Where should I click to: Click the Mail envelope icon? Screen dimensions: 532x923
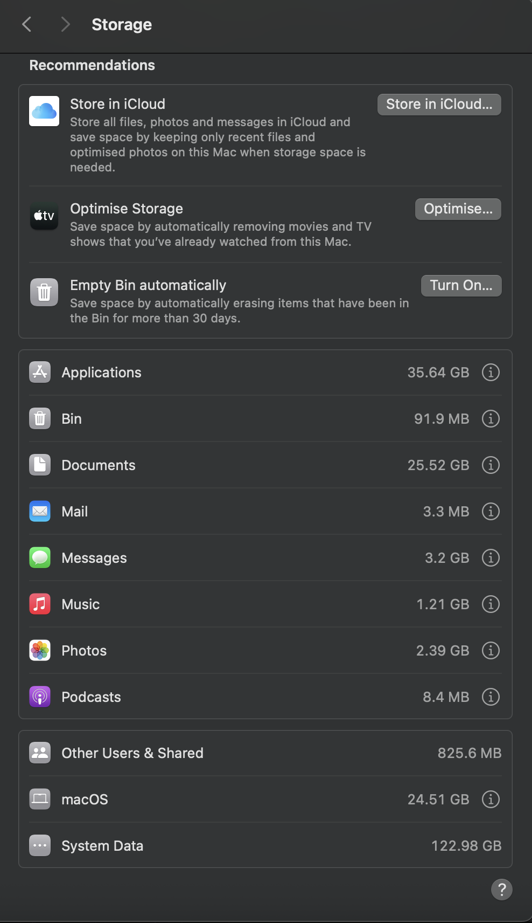coord(39,511)
